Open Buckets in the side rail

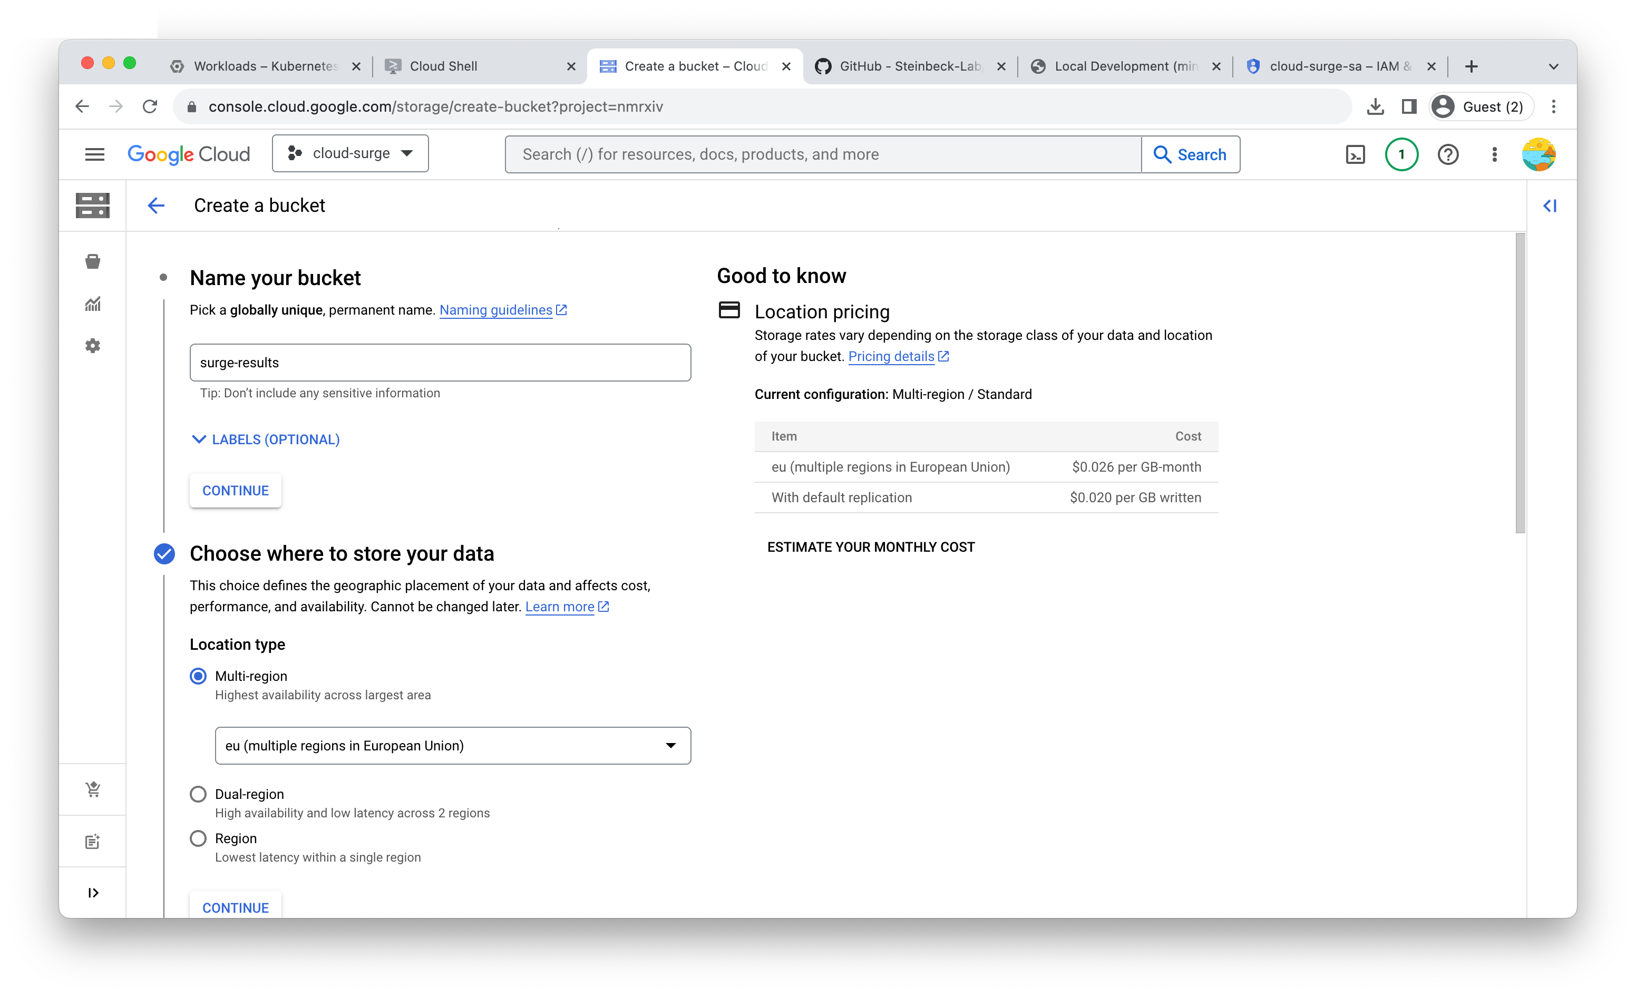point(93,261)
